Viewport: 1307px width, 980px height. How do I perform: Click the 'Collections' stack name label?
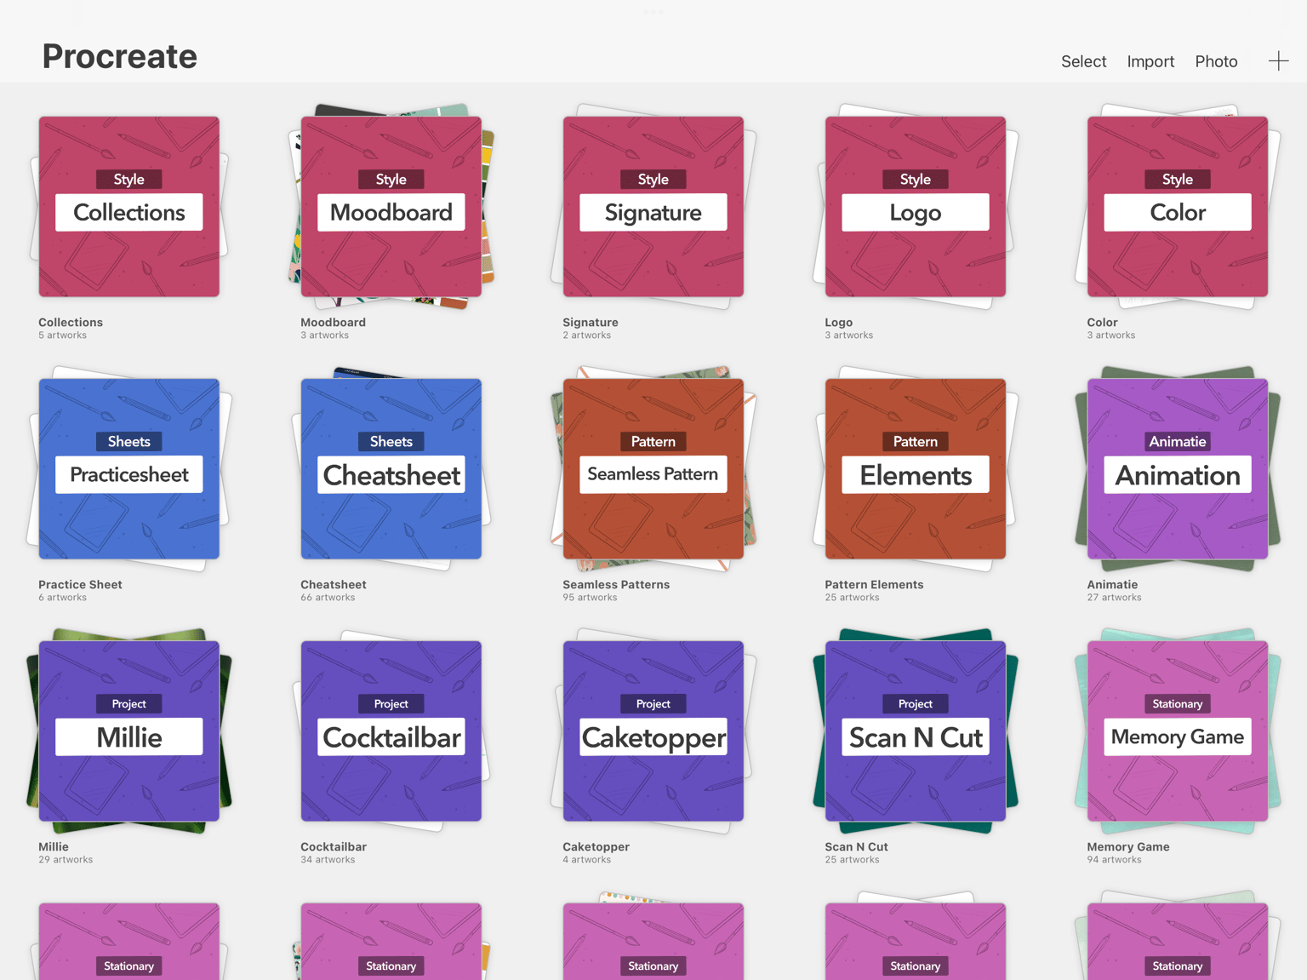pyautogui.click(x=71, y=322)
